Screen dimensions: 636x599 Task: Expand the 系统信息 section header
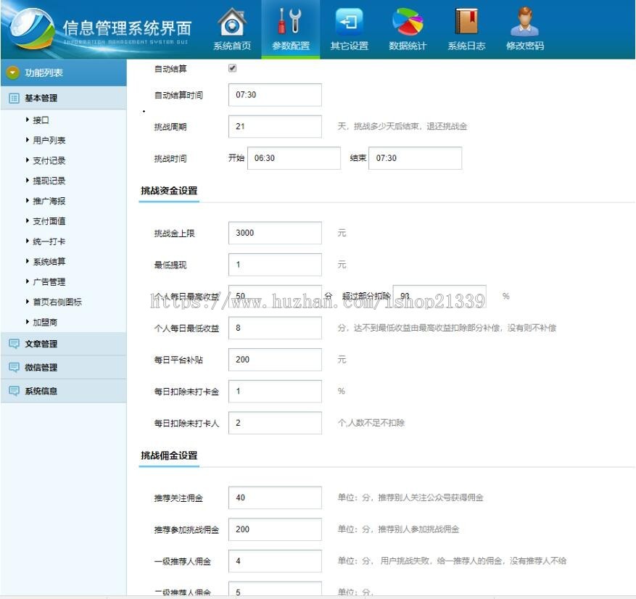pos(64,391)
